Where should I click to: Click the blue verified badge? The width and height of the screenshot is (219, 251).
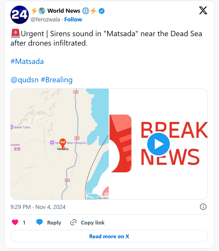coord(102,11)
